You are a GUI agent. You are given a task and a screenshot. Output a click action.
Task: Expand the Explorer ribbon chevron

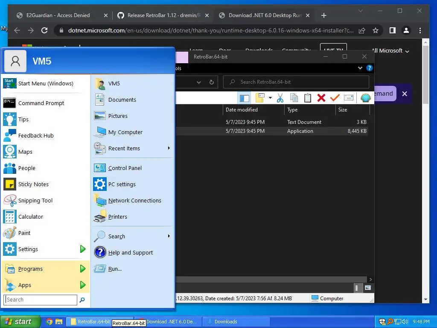(360, 68)
